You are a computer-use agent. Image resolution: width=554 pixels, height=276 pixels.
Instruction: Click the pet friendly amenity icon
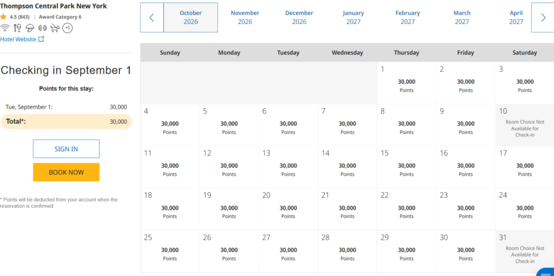click(x=55, y=28)
